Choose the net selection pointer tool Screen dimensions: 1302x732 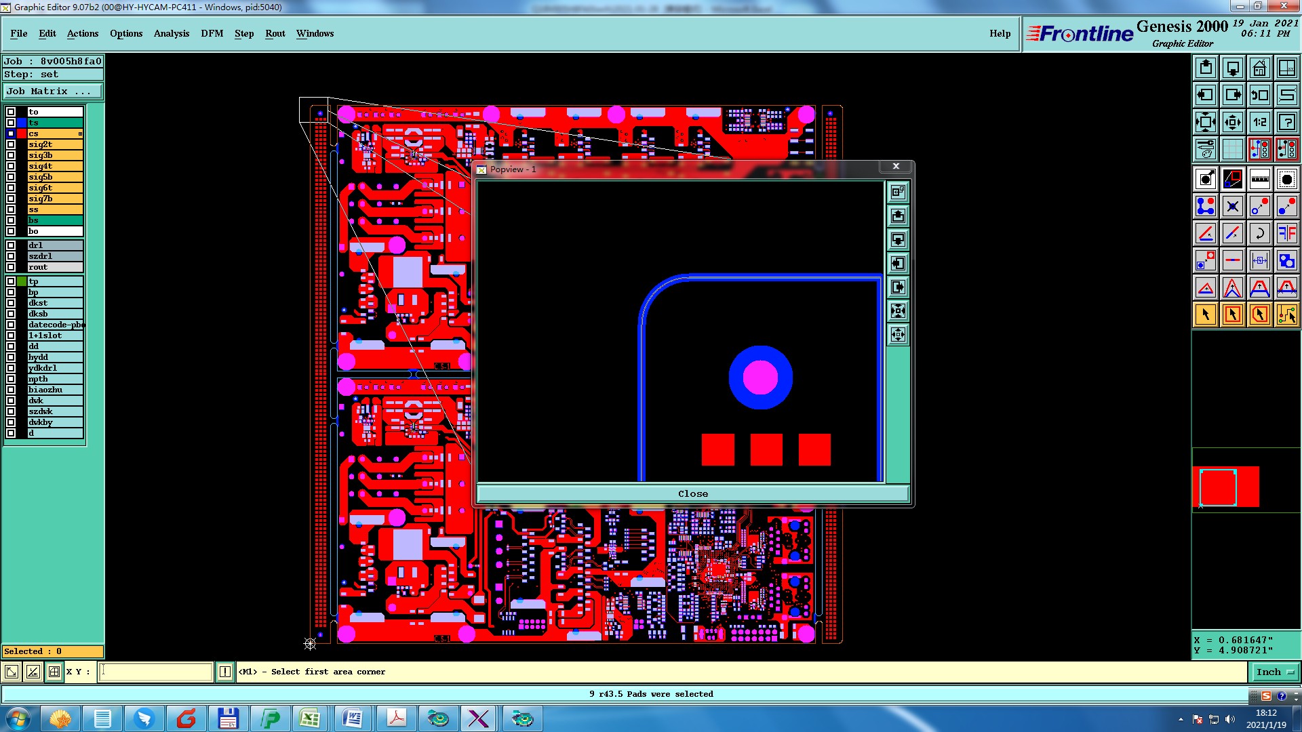[x=1286, y=314]
